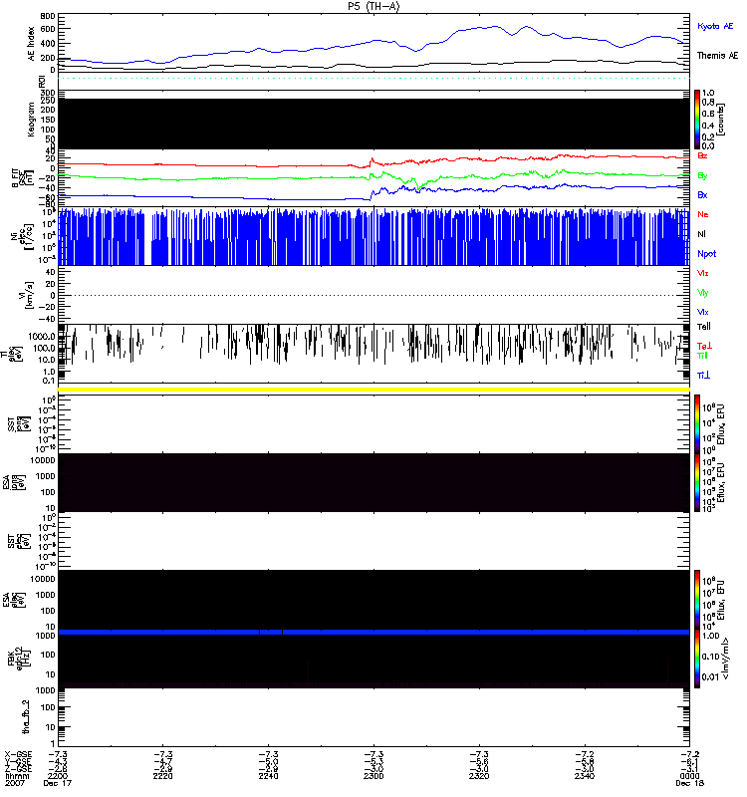
Task: Click the 2300 time tick label
Action: click(373, 777)
